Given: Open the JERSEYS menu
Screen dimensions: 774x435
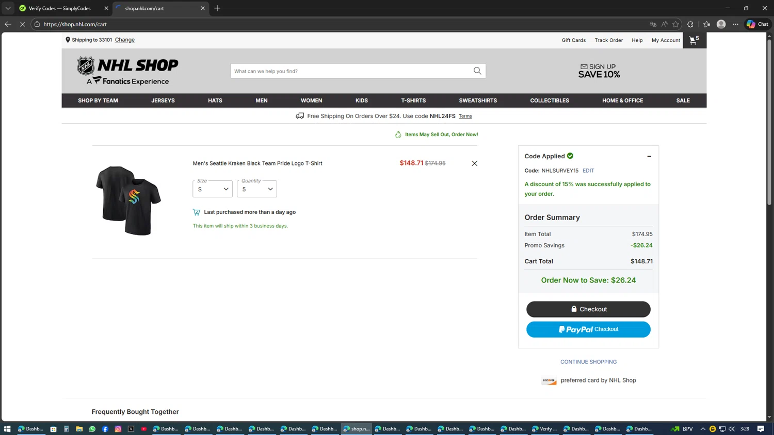Looking at the screenshot, I should click(163, 101).
